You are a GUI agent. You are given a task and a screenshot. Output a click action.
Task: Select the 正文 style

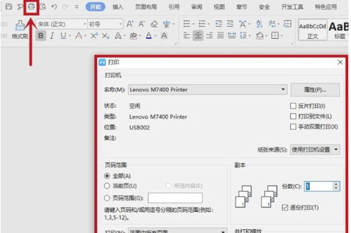313,30
